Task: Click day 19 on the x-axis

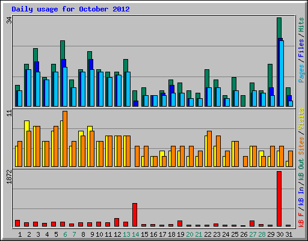Action: (x=180, y=234)
